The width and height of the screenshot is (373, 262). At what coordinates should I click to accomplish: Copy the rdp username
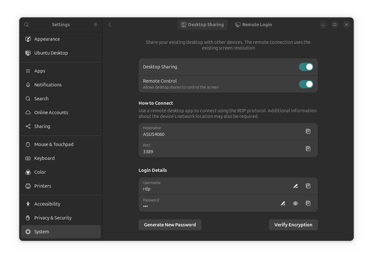[308, 186]
